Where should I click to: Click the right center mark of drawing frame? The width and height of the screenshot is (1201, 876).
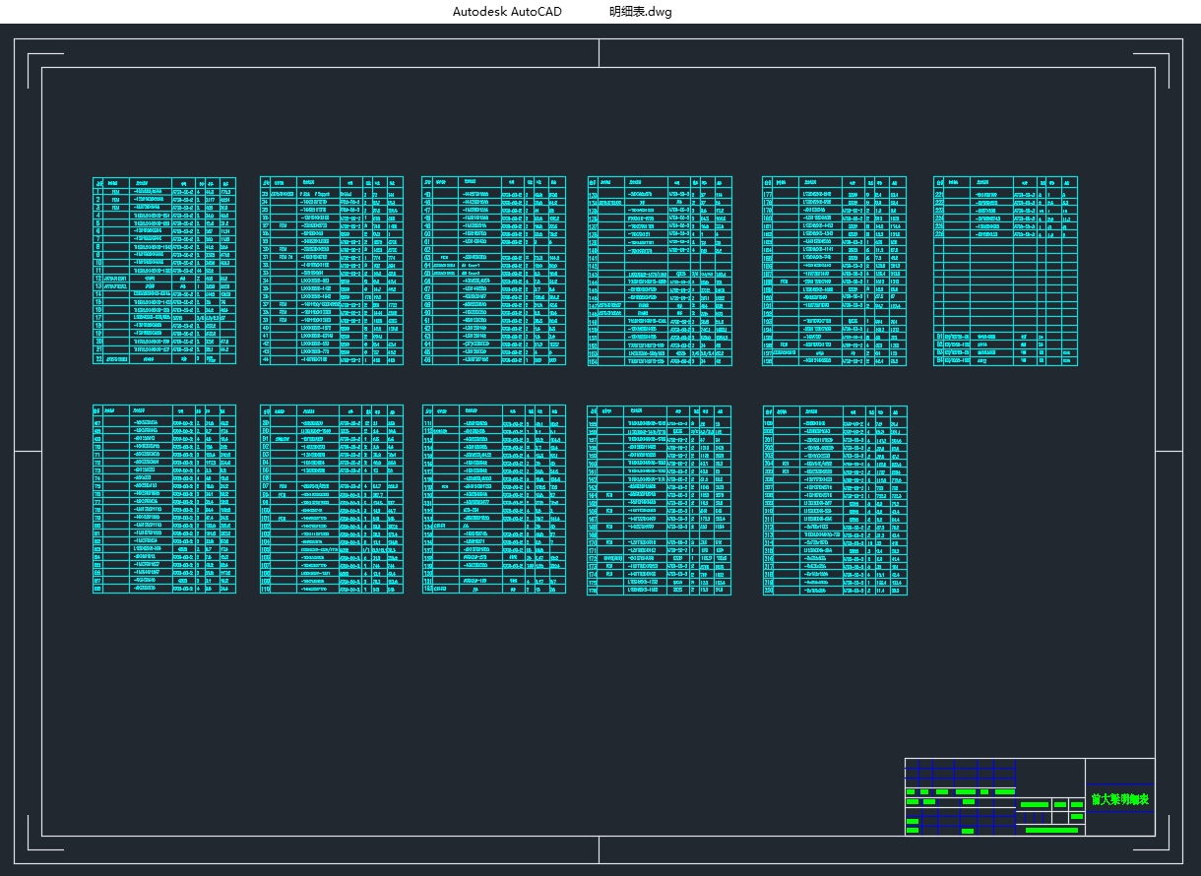[x=1169, y=451]
